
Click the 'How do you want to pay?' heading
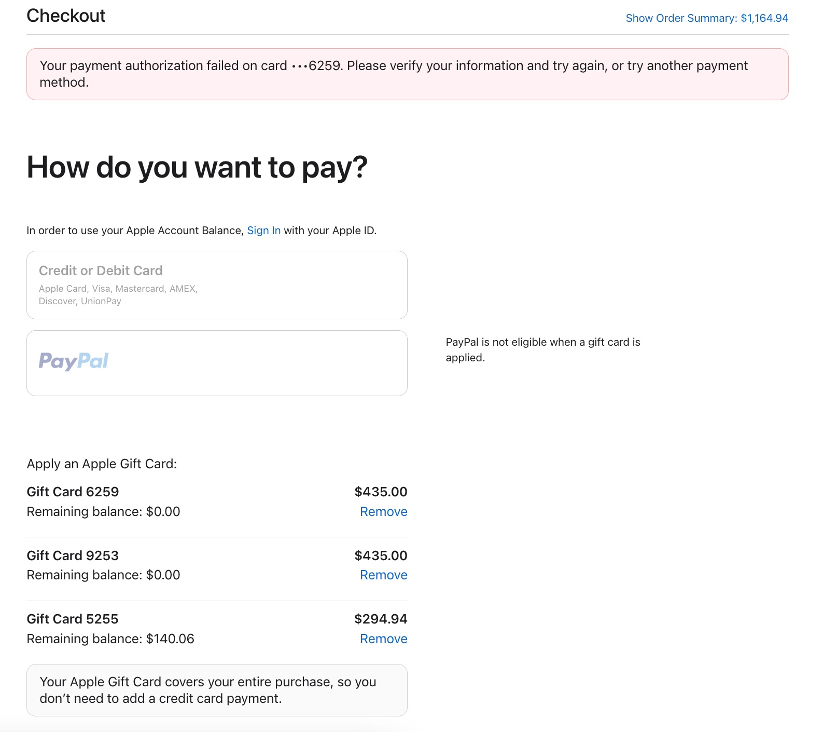(197, 167)
